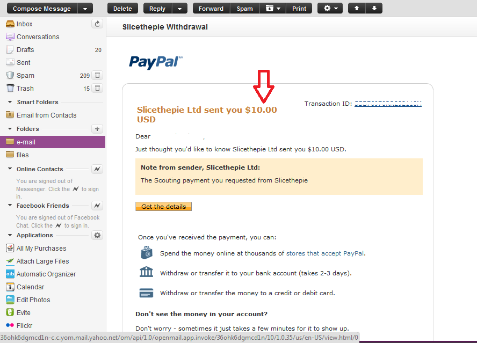The height and width of the screenshot is (343, 477).
Task: Delete the current email
Action: click(x=122, y=9)
